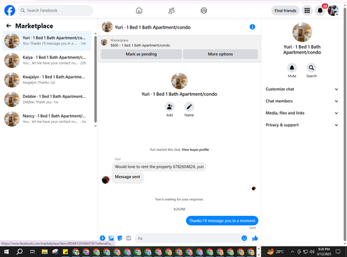Open the emoji picker in message box
Image resolution: width=347 pixels, height=257 pixels.
point(244,238)
